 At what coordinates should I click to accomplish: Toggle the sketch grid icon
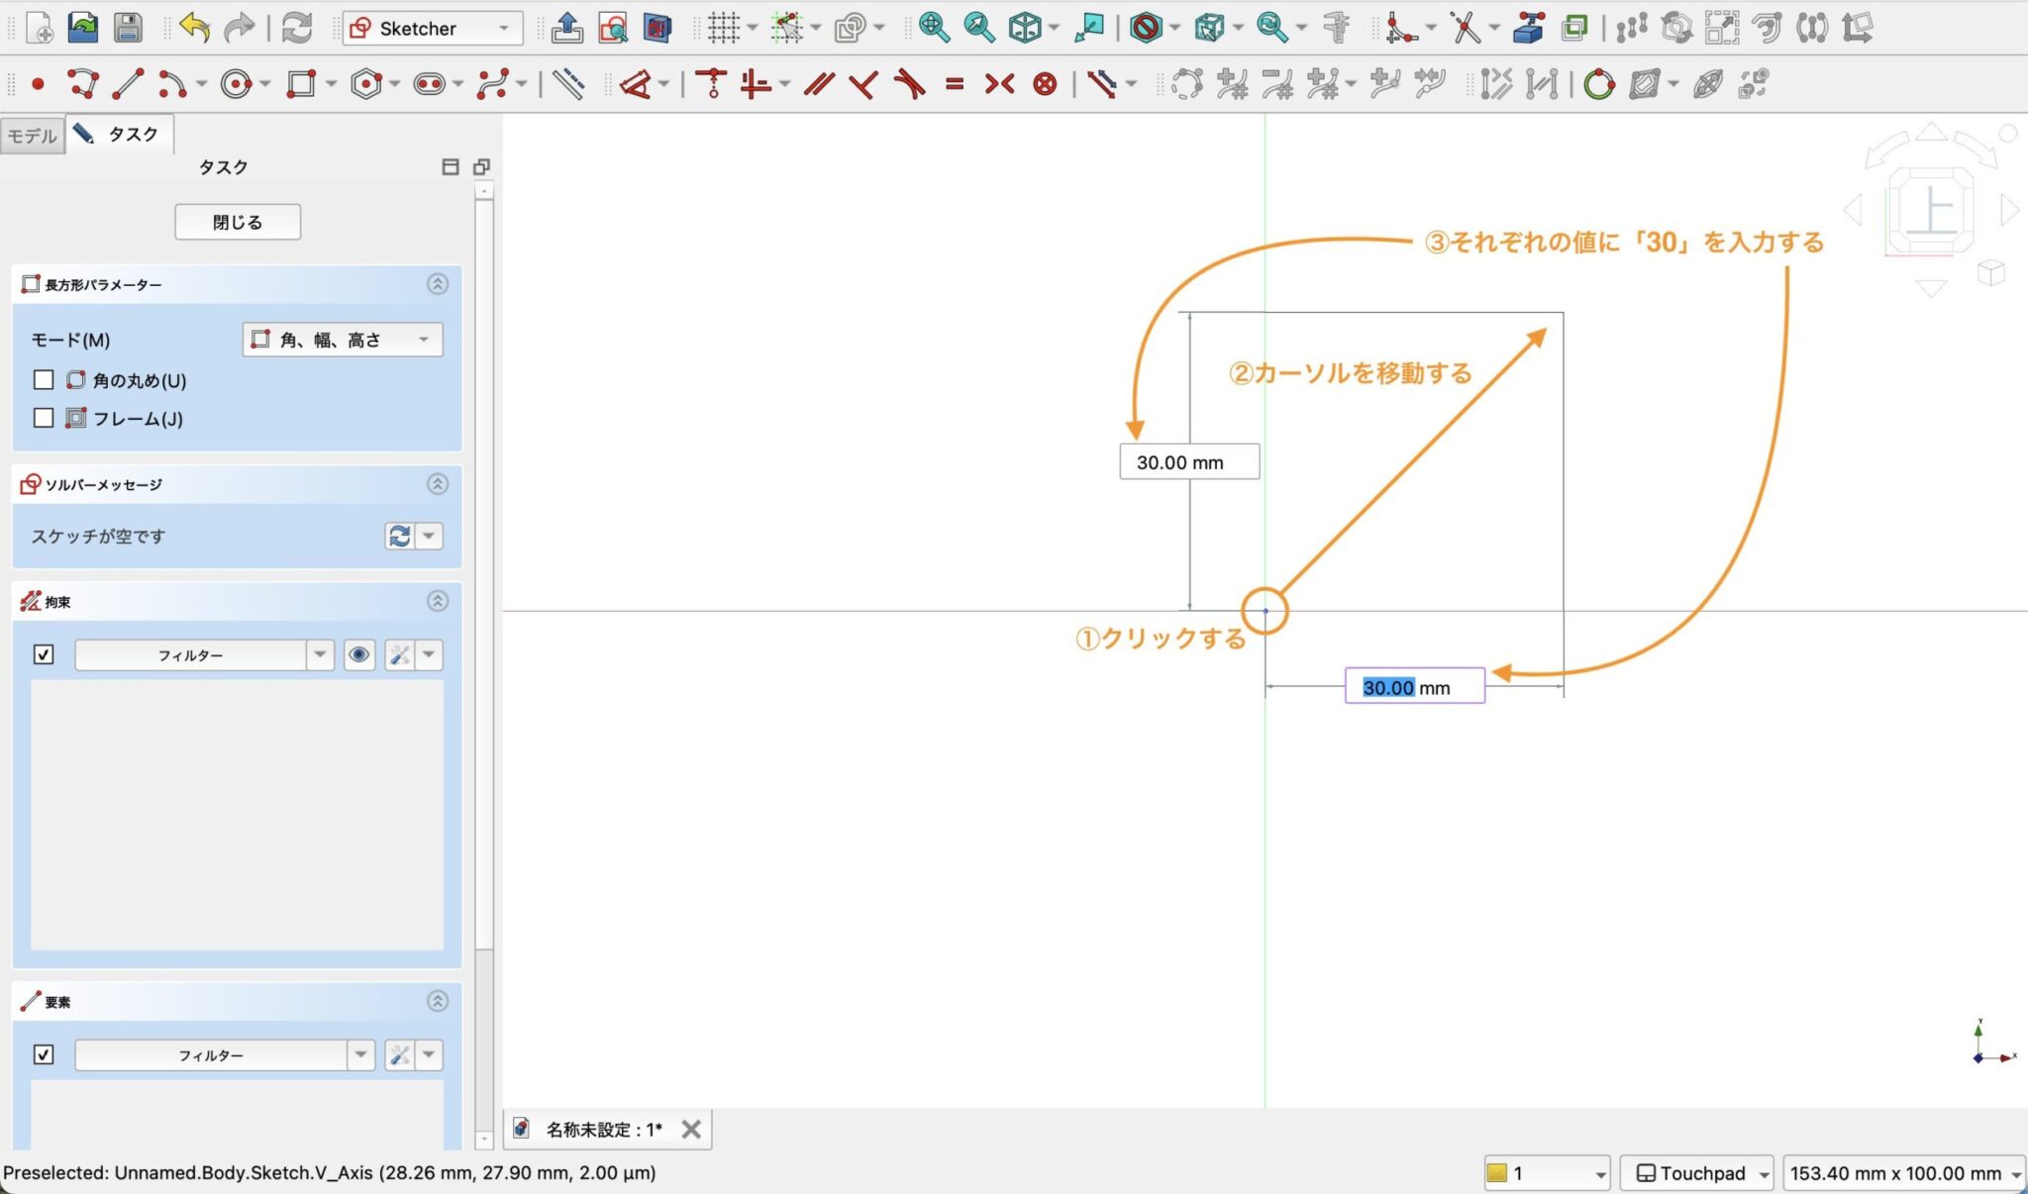pyautogui.click(x=723, y=28)
